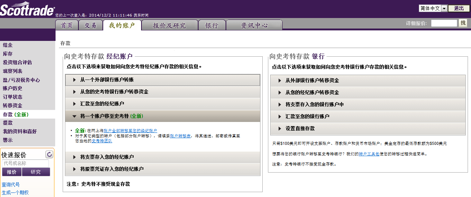Click the 转户工具包 link

coord(368,154)
